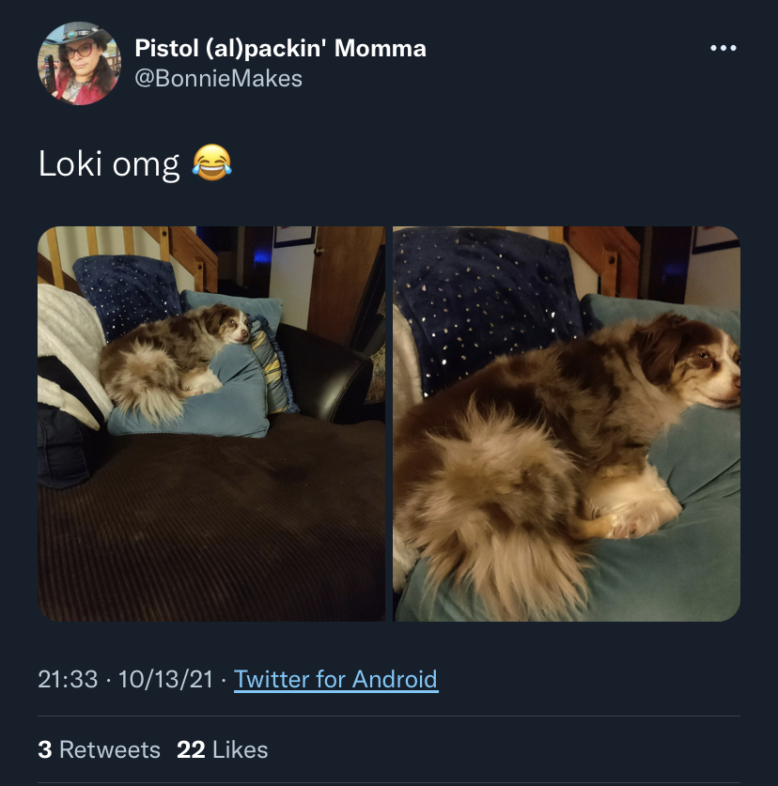View the 3 Retweets list
This screenshot has height=786, width=778.
[99, 750]
